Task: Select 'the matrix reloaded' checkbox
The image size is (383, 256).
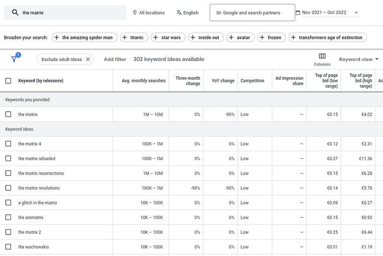Action: click(8, 158)
